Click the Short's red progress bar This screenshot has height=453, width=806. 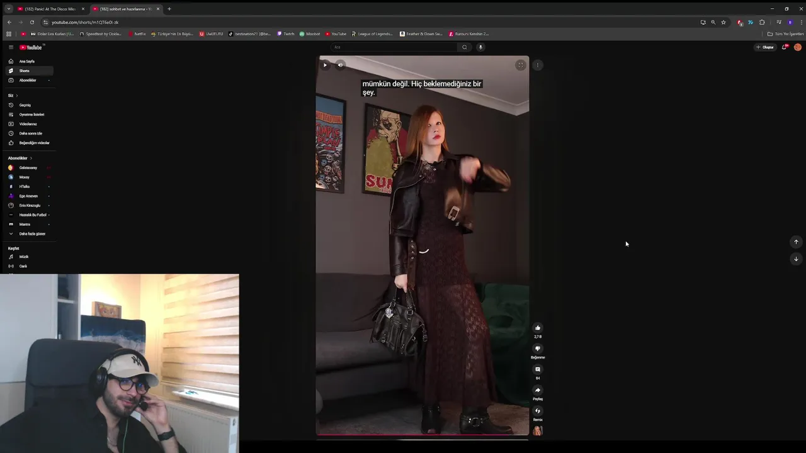coord(422,435)
